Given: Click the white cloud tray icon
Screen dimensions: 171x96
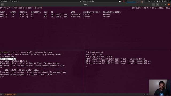Looking at the screenshot, I should (120, 1).
